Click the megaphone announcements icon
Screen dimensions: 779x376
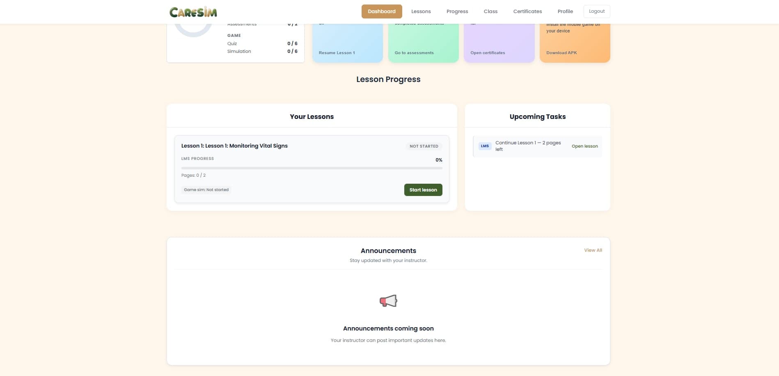point(388,300)
